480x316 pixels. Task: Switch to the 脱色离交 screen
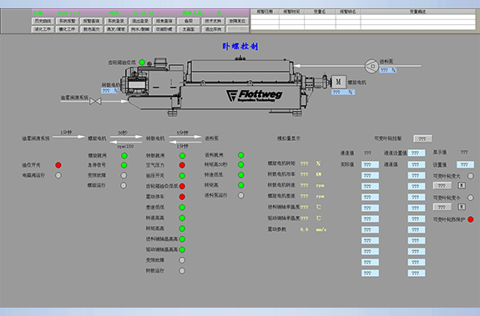tap(91, 29)
